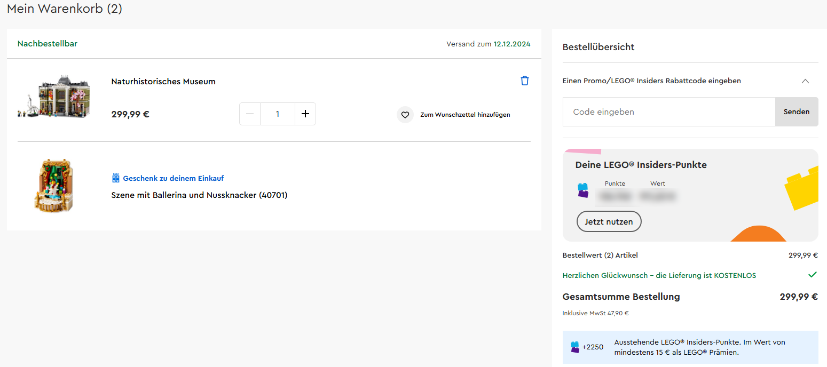This screenshot has height=367, width=827.
Task: Click the item price 299,99 € under Naturhistorisches Museum
Action: (x=130, y=114)
